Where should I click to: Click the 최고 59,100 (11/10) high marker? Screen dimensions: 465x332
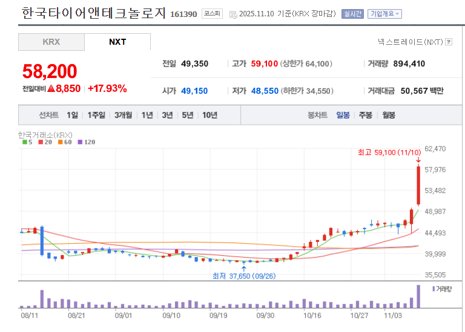[389, 152]
